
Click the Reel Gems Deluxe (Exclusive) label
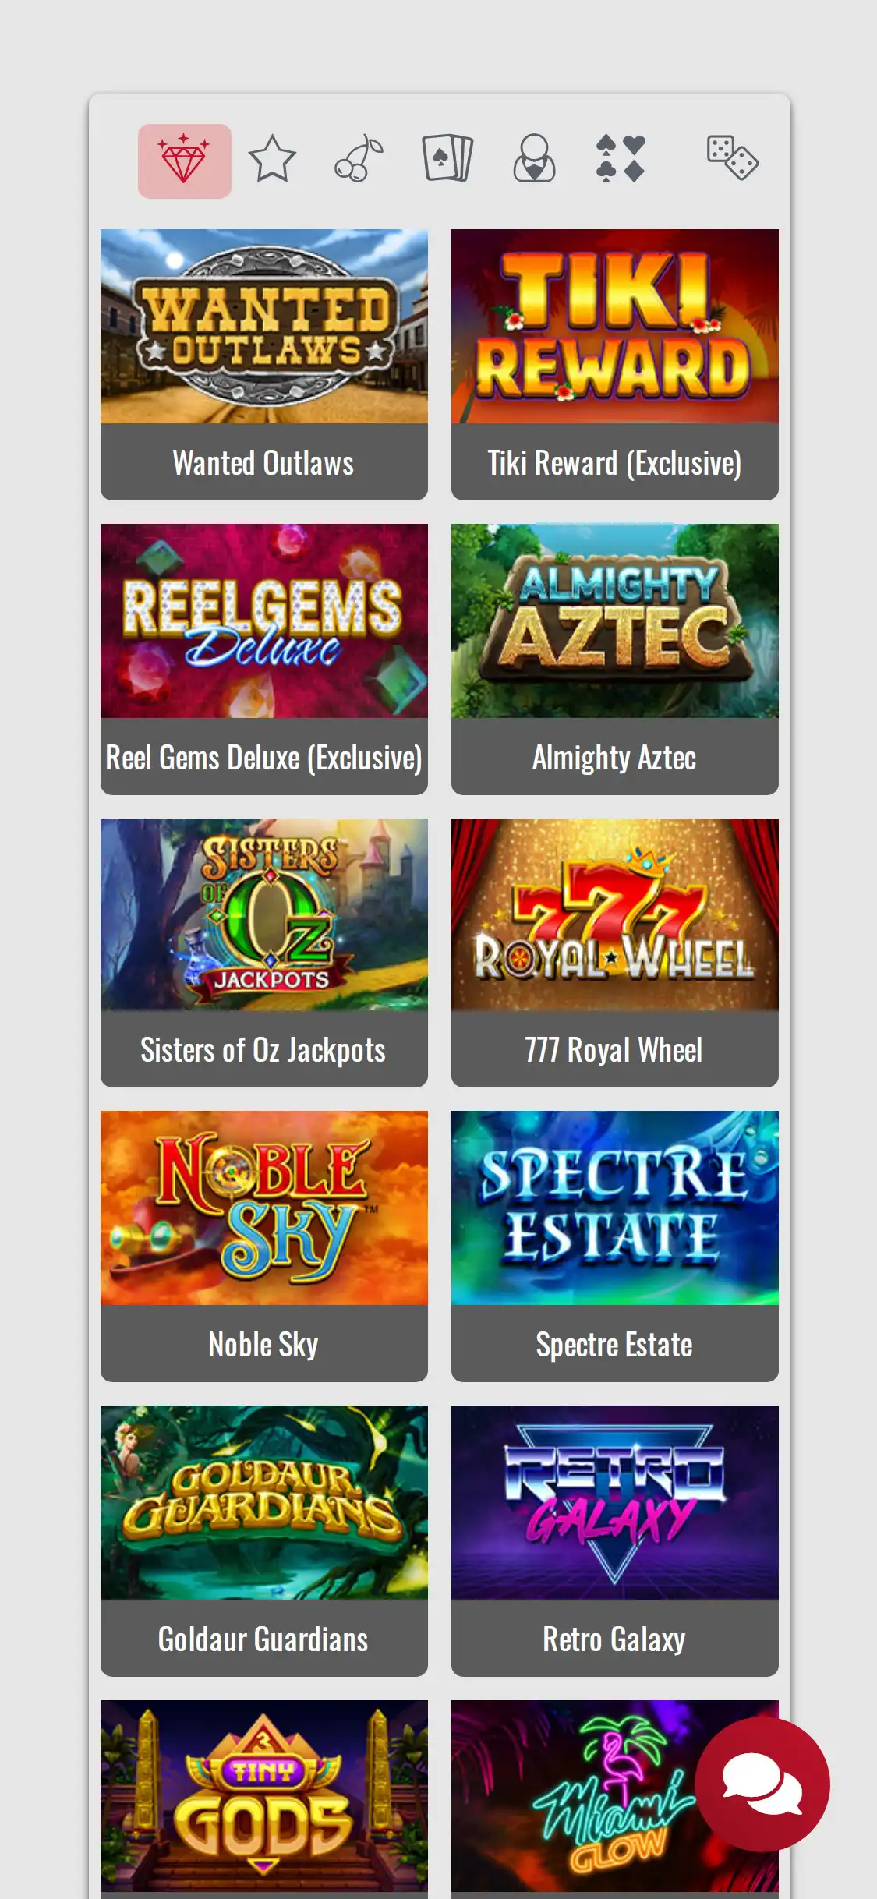click(264, 757)
